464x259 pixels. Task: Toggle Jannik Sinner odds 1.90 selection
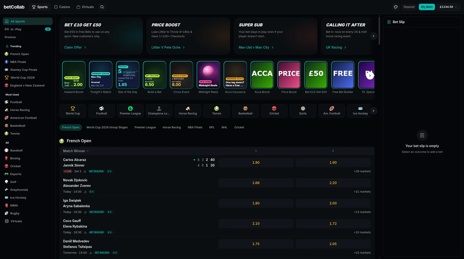(333, 163)
